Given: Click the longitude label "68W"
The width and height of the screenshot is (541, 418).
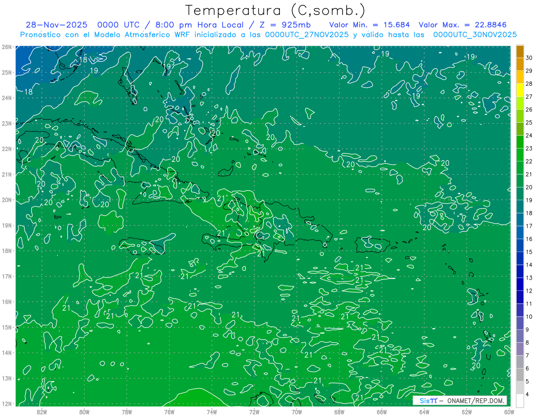Looking at the screenshot, I should click(339, 412).
